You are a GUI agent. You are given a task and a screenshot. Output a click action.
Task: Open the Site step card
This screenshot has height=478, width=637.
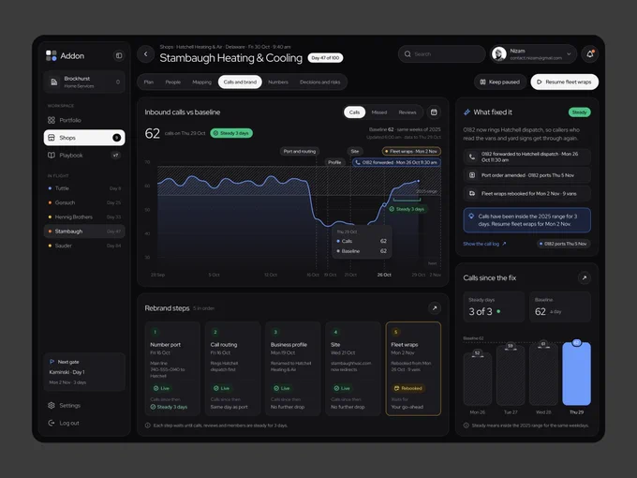(x=353, y=368)
